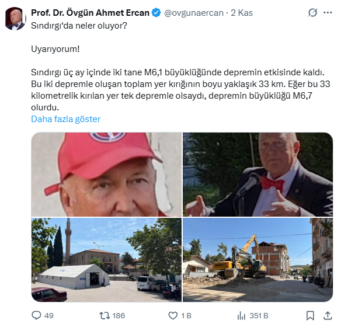Open Prof. Dr. Övgün Ahmet Ercan profile name
This screenshot has height=327, width=341.
tap(91, 13)
